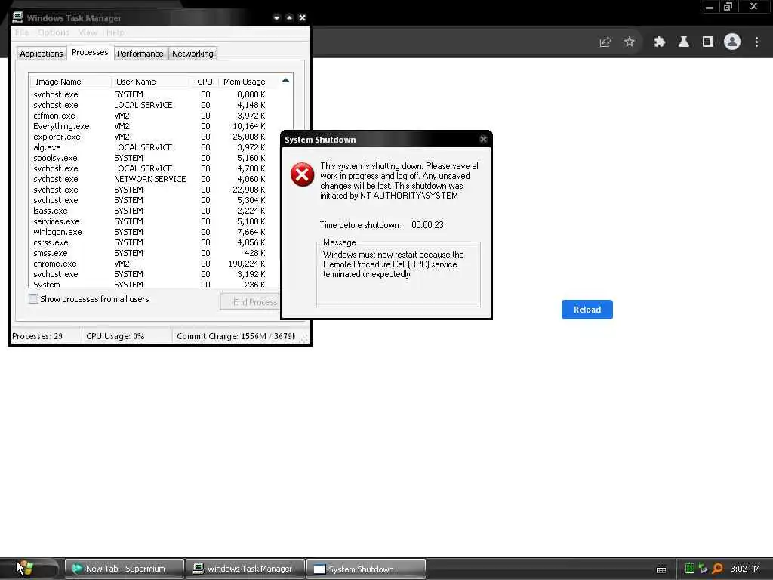Sort processes by CPU column
The height and width of the screenshot is (580, 773).
coord(205,82)
